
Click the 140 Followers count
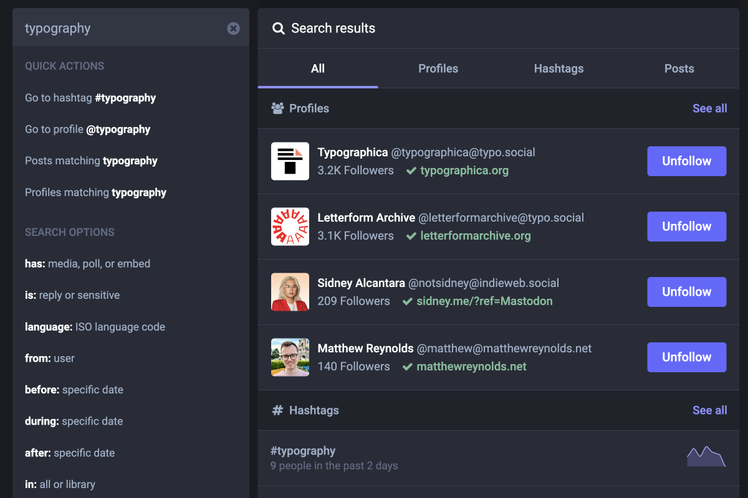354,367
